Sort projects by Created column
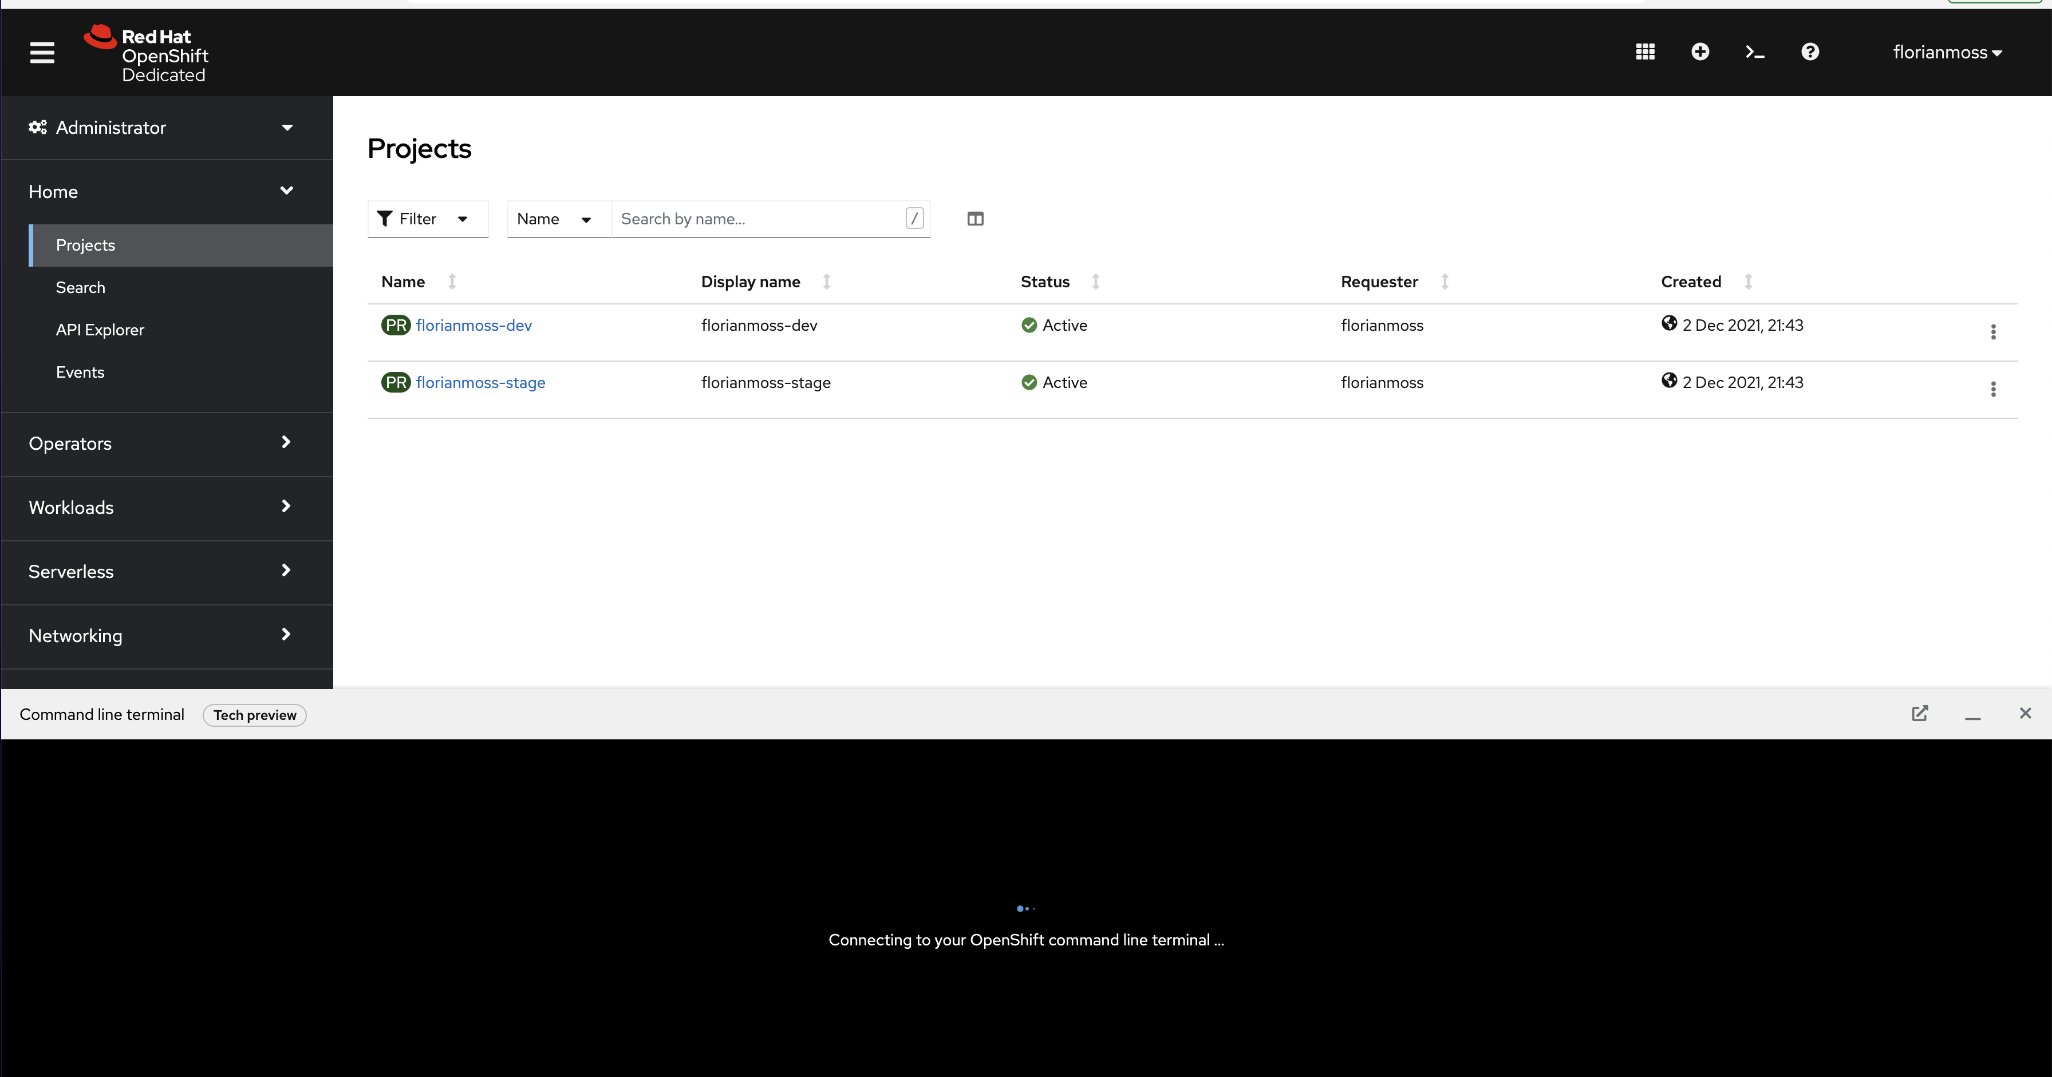The width and height of the screenshot is (2052, 1077). (1691, 282)
